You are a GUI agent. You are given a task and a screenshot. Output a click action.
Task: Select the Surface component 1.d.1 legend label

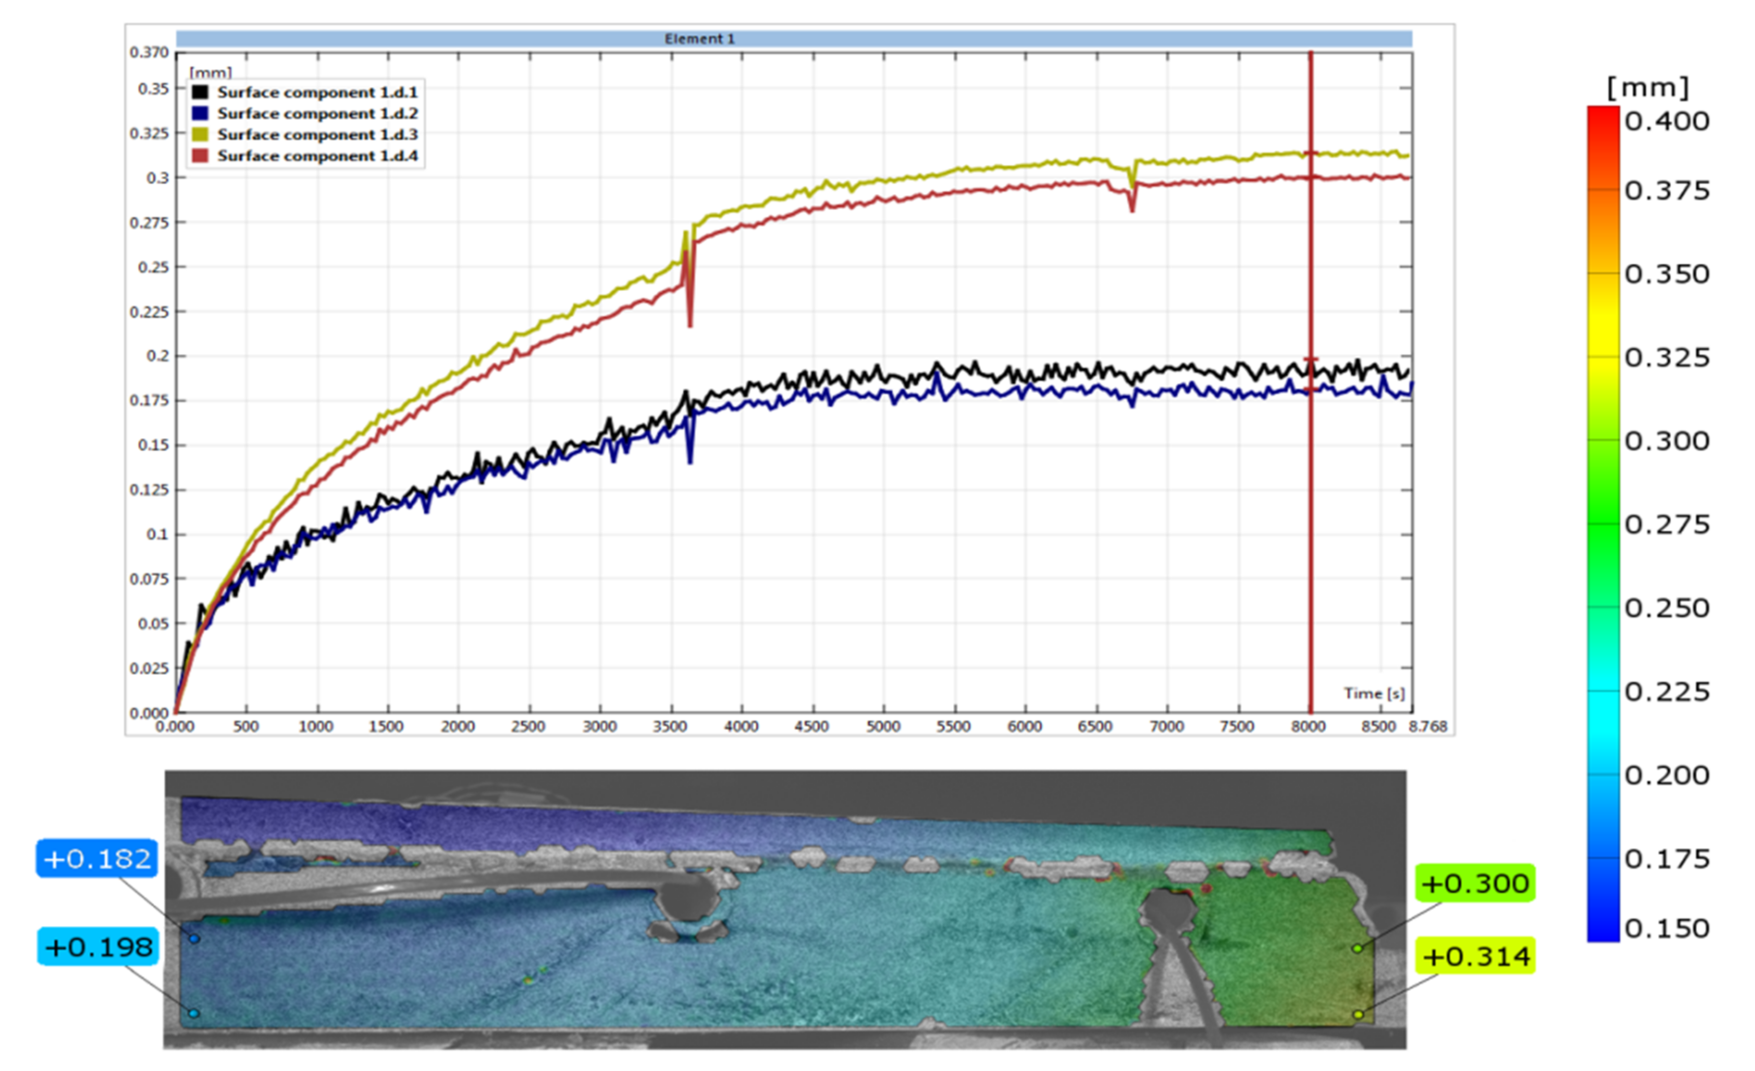[x=317, y=92]
